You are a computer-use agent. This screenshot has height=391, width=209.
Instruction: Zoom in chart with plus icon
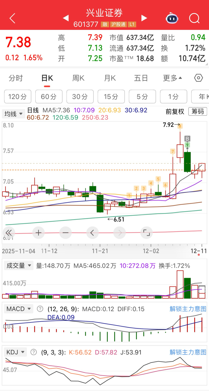38,233
